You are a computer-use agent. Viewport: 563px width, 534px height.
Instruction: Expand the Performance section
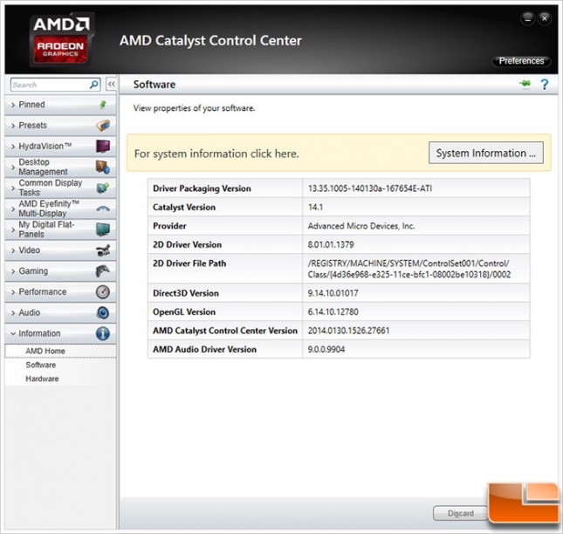click(60, 291)
